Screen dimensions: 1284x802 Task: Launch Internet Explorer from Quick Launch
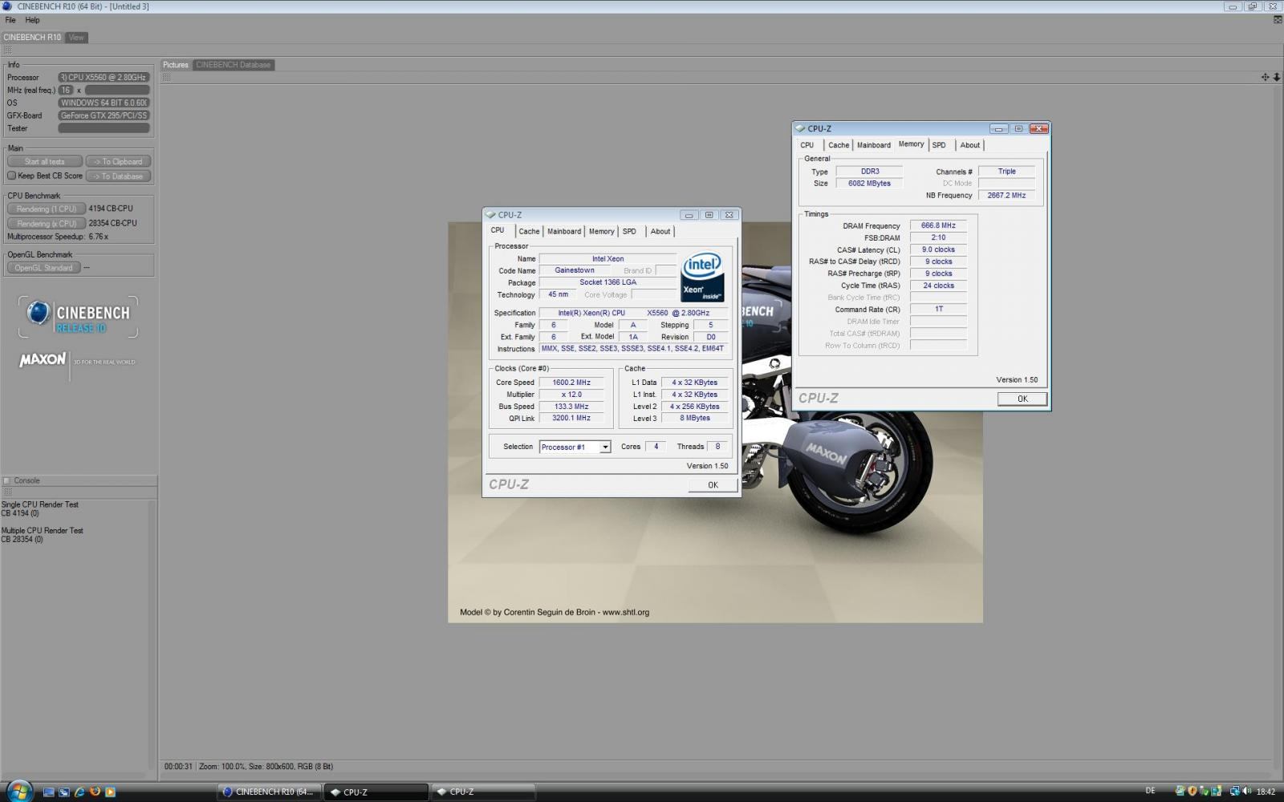(x=79, y=792)
